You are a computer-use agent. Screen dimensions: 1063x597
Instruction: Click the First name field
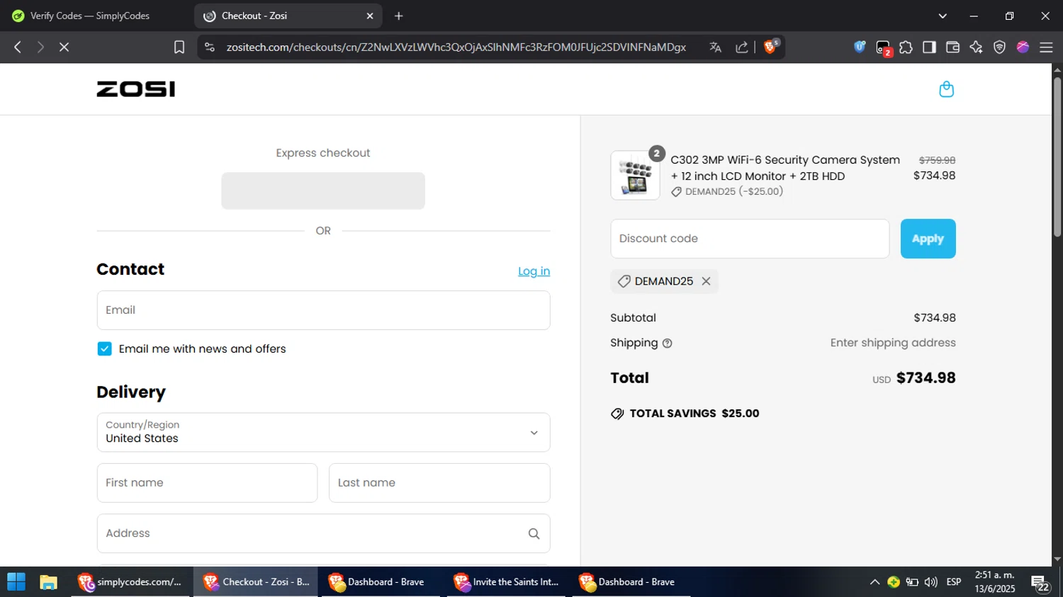207,483
